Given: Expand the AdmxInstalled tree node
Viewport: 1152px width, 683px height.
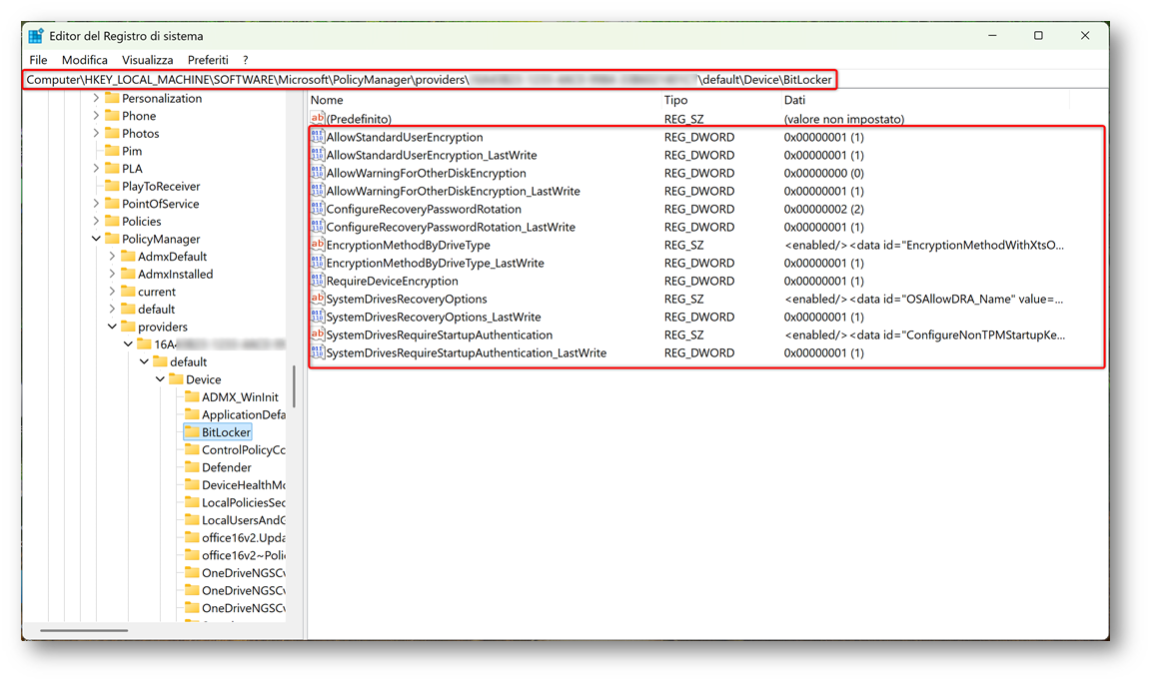Looking at the screenshot, I should [113, 275].
